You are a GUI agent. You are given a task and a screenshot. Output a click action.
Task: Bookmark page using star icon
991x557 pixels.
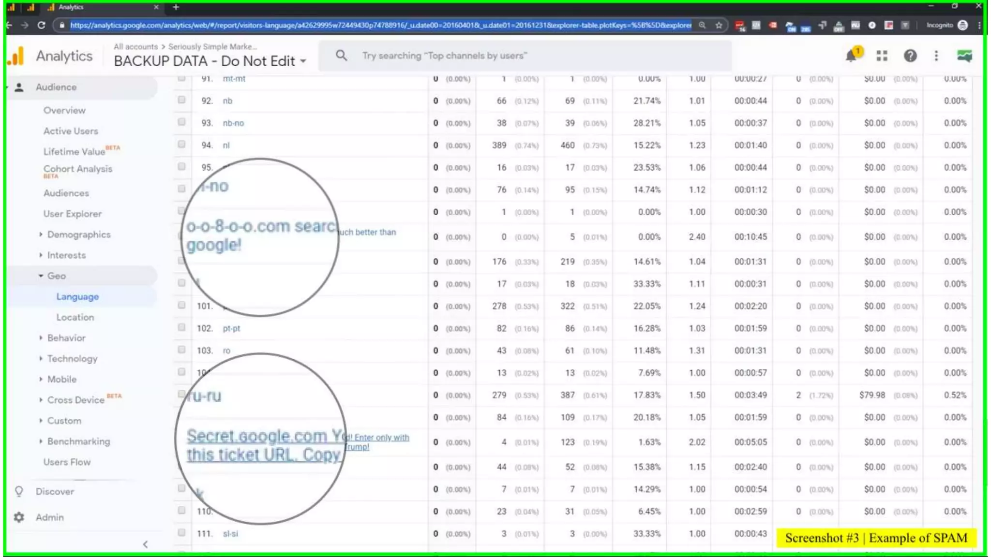coord(719,25)
